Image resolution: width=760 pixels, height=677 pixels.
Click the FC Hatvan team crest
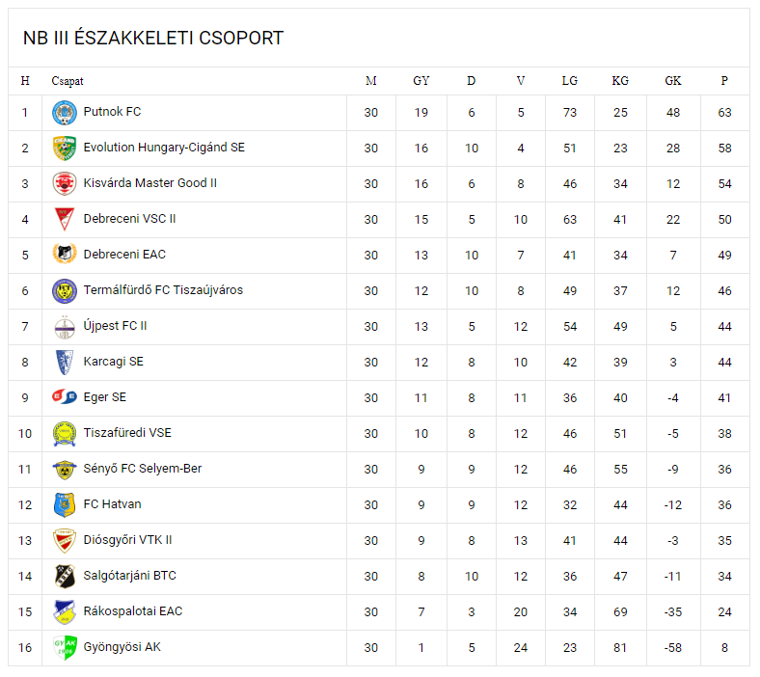coord(65,504)
